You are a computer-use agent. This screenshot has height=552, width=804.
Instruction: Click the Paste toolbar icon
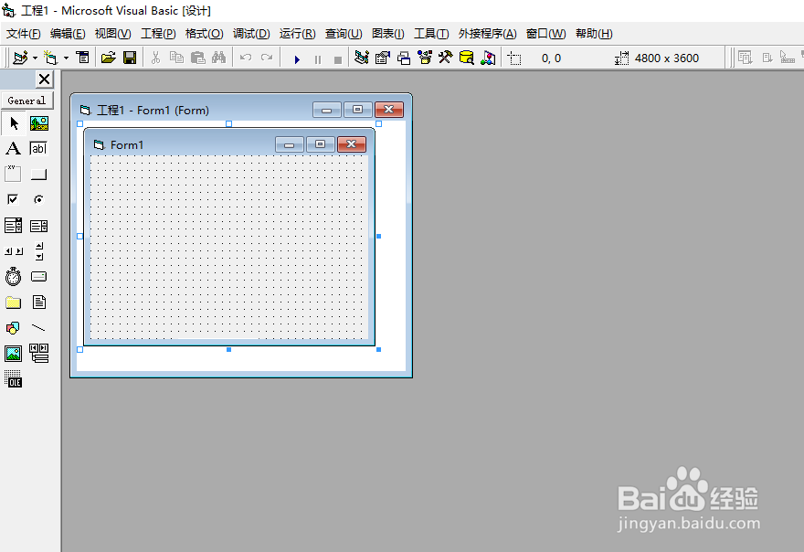(x=198, y=58)
